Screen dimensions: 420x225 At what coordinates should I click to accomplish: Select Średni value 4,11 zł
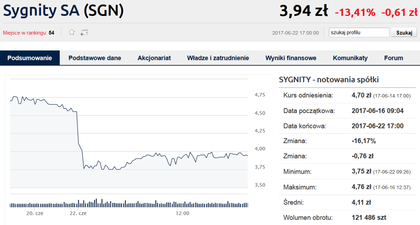click(361, 202)
